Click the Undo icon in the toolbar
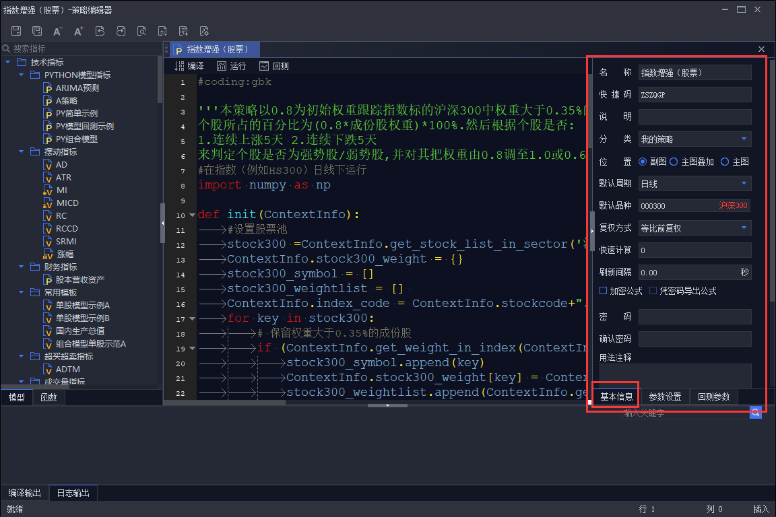 [x=100, y=31]
